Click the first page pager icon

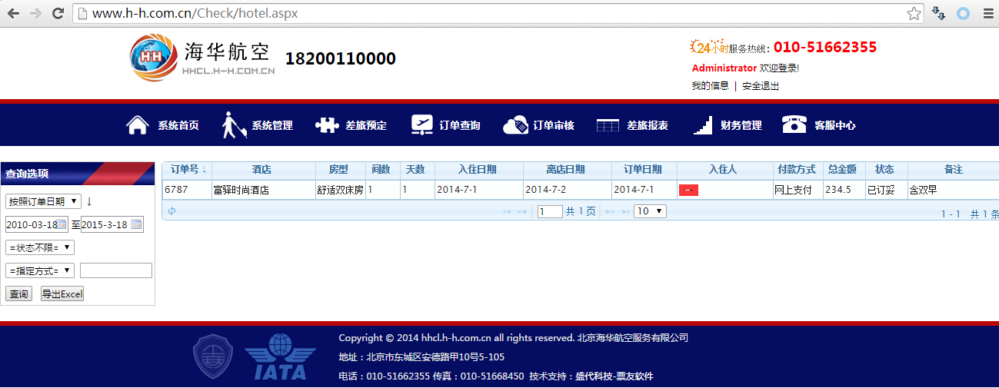pos(508,211)
